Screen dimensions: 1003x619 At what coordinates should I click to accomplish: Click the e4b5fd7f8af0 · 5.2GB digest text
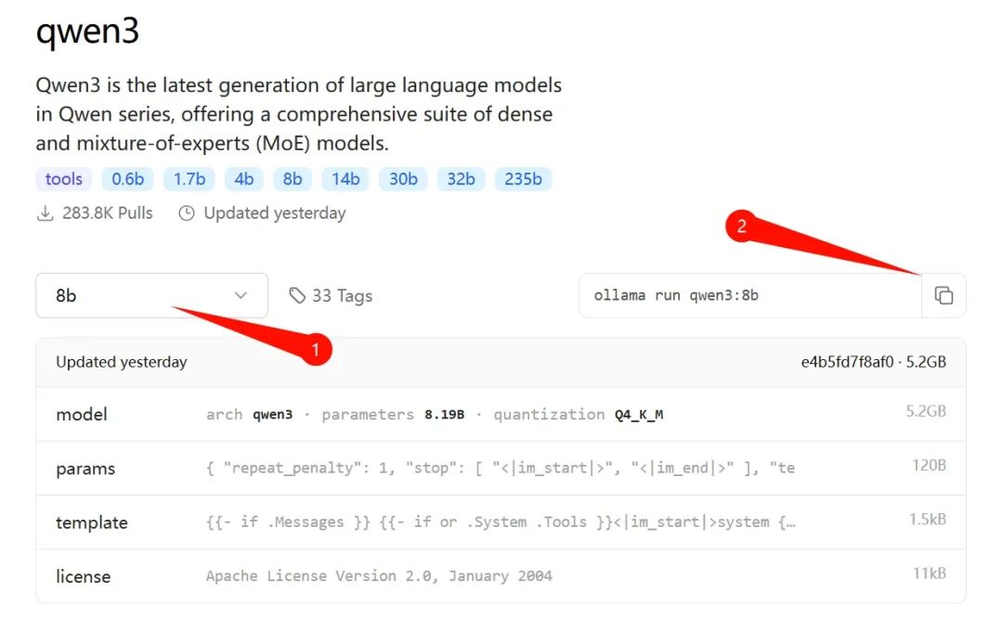pos(873,362)
